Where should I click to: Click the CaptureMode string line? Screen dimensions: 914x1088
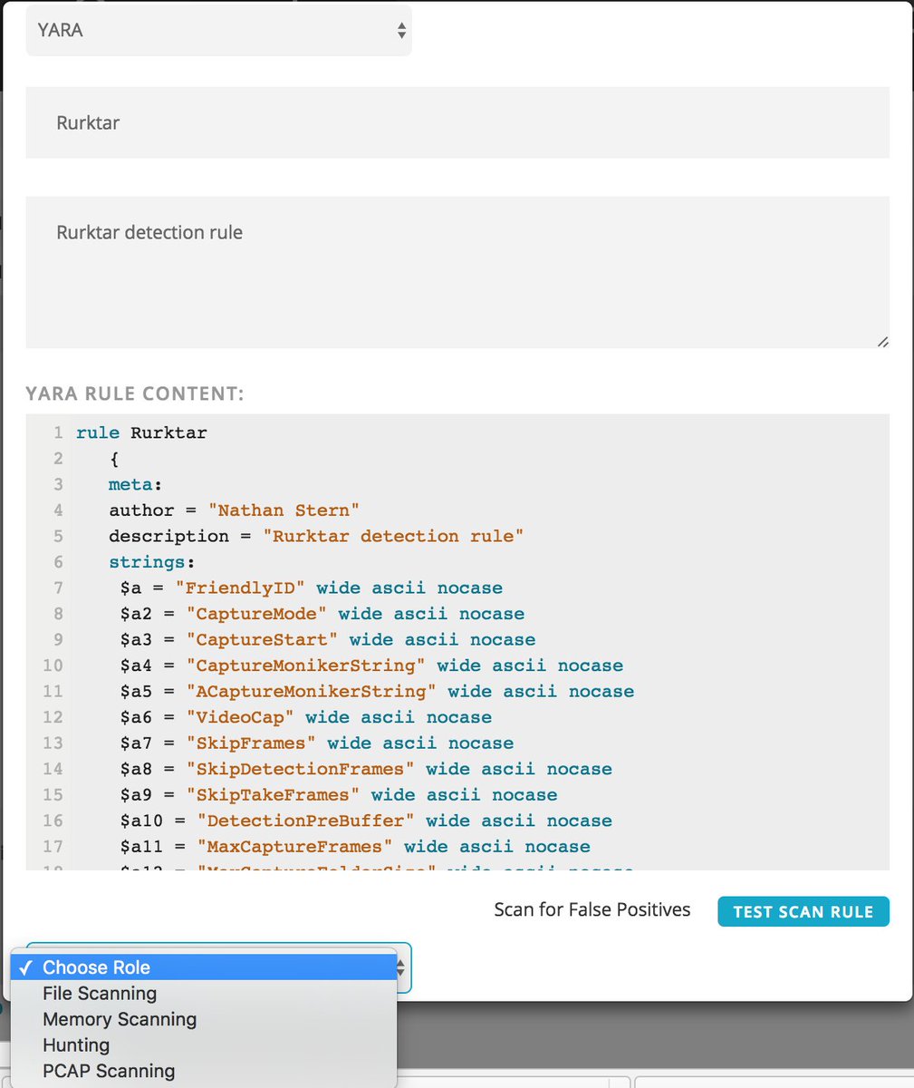(322, 614)
